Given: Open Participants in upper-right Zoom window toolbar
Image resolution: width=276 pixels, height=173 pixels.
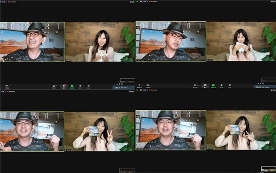Looking at the screenshot, I should click(x=195, y=86).
